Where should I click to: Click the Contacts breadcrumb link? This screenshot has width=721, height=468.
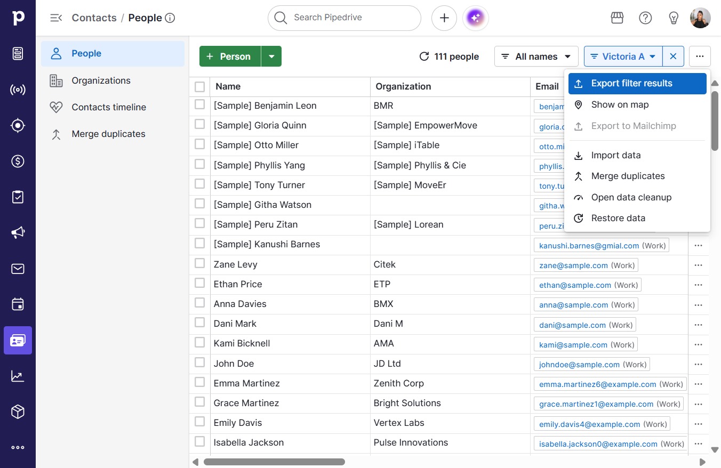pyautogui.click(x=94, y=18)
